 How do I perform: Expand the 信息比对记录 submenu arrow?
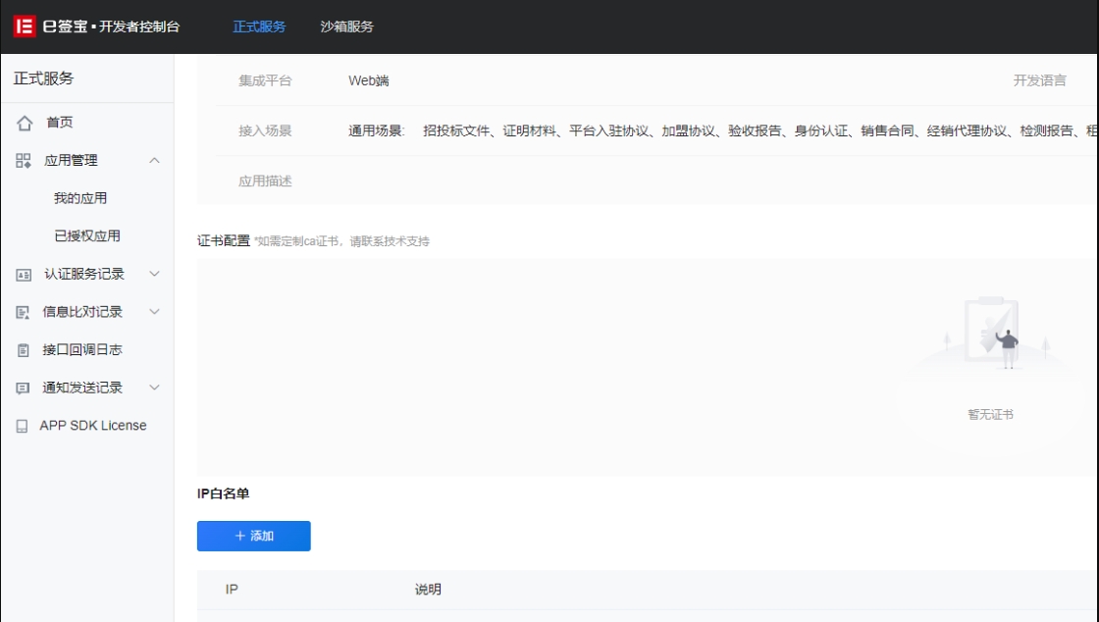(154, 312)
